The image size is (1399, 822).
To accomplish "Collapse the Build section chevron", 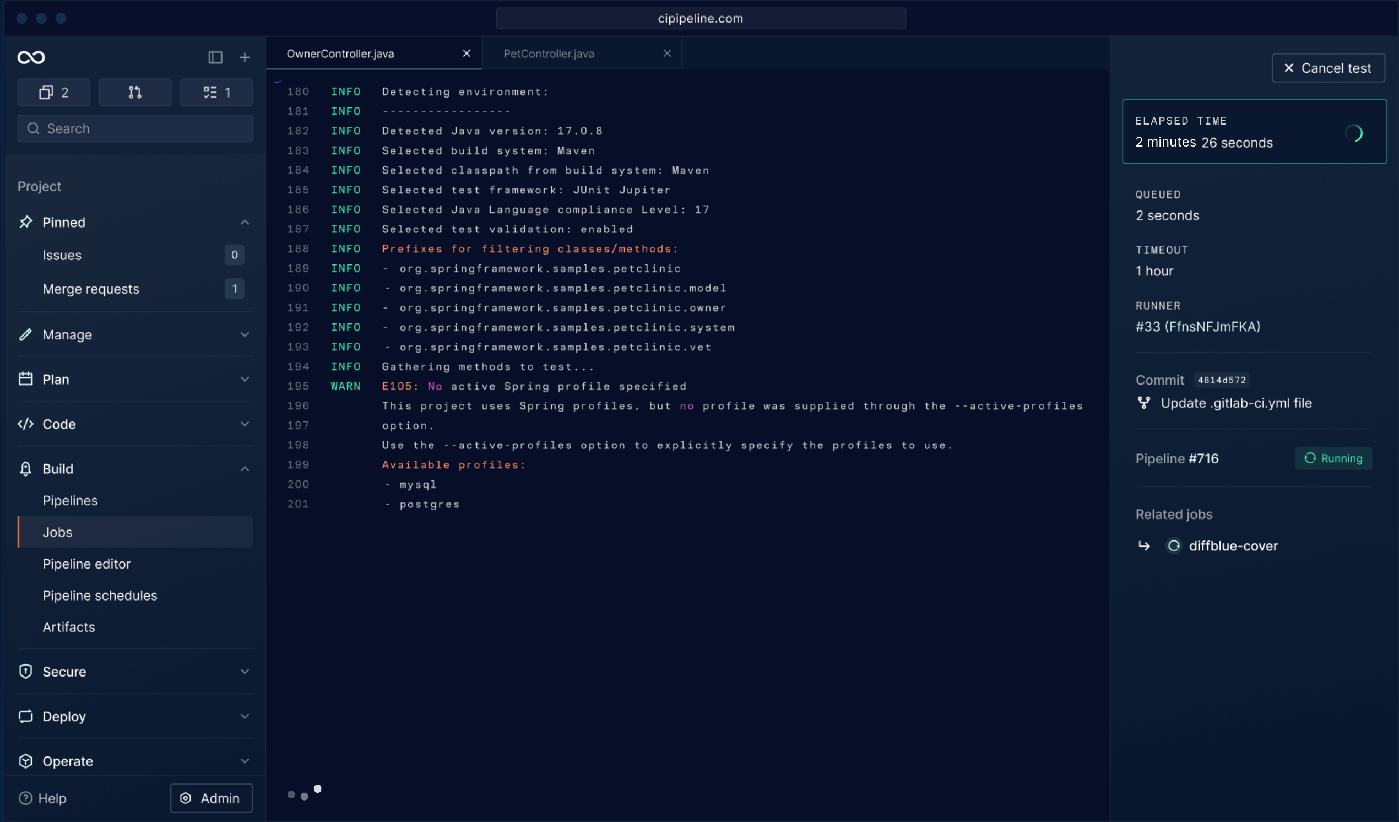I will [245, 469].
